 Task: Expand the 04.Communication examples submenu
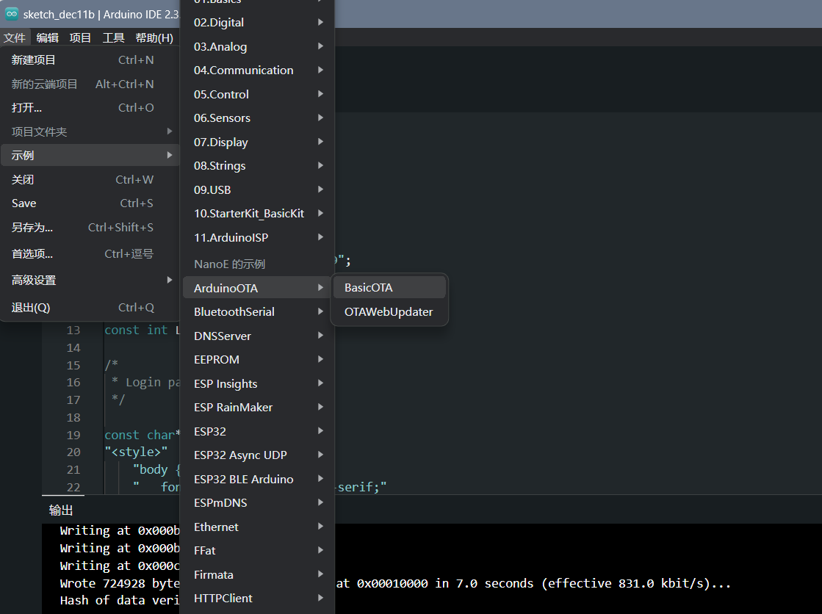point(257,71)
